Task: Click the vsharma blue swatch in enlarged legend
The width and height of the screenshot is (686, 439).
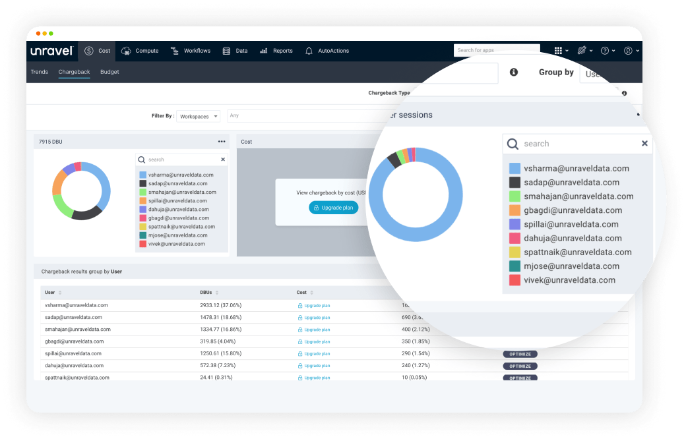Action: click(x=514, y=169)
